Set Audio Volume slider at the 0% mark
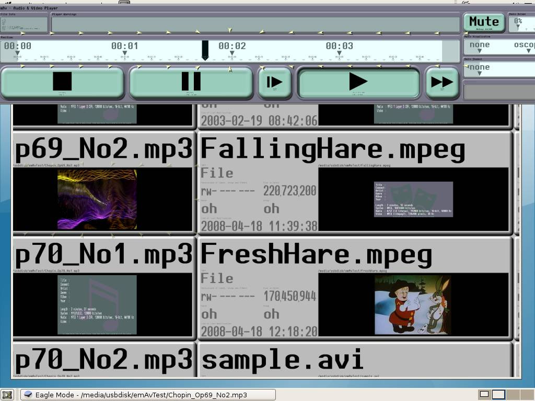Viewport: 535px width, 401px height. point(518,22)
